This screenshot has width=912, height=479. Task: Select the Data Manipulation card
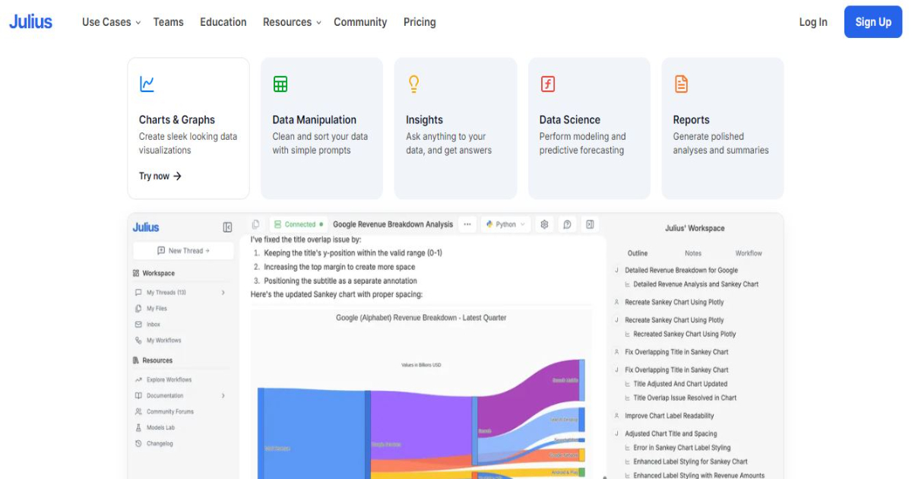coord(321,128)
